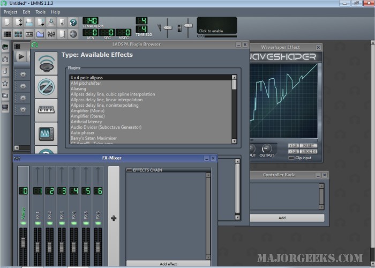Image resolution: width=375 pixels, height=268 pixels.
Task: Open New from template dropdown
Action: (18, 23)
